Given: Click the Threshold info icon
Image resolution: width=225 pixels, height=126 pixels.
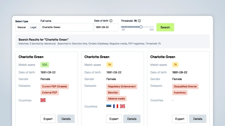Looking at the screenshot, I should coord(139,21).
